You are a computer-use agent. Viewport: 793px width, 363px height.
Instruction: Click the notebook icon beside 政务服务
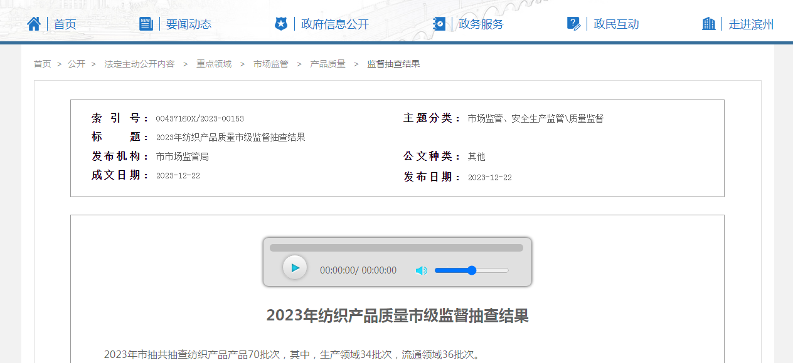point(439,24)
